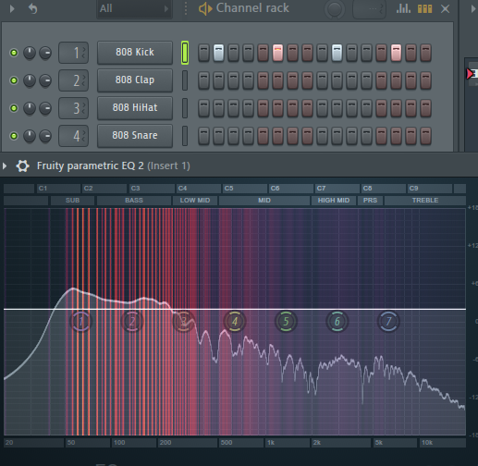The width and height of the screenshot is (478, 466).
Task: Open the 808 Kick channel button
Action: coord(135,53)
